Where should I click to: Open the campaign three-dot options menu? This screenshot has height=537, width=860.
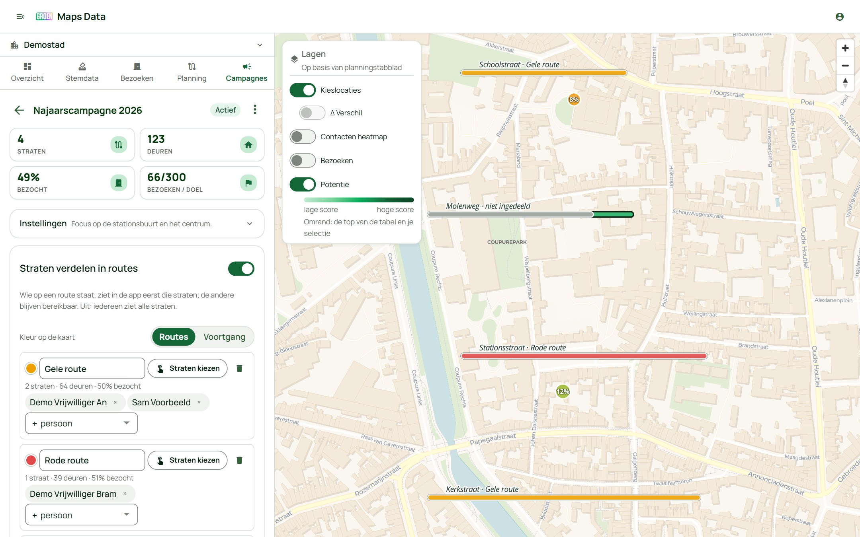255,109
